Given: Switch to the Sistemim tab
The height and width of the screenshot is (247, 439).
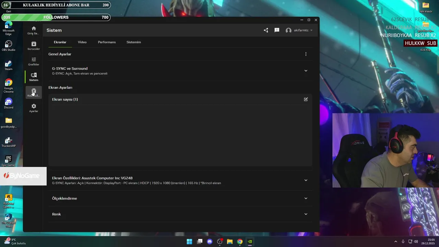Looking at the screenshot, I should (x=134, y=42).
